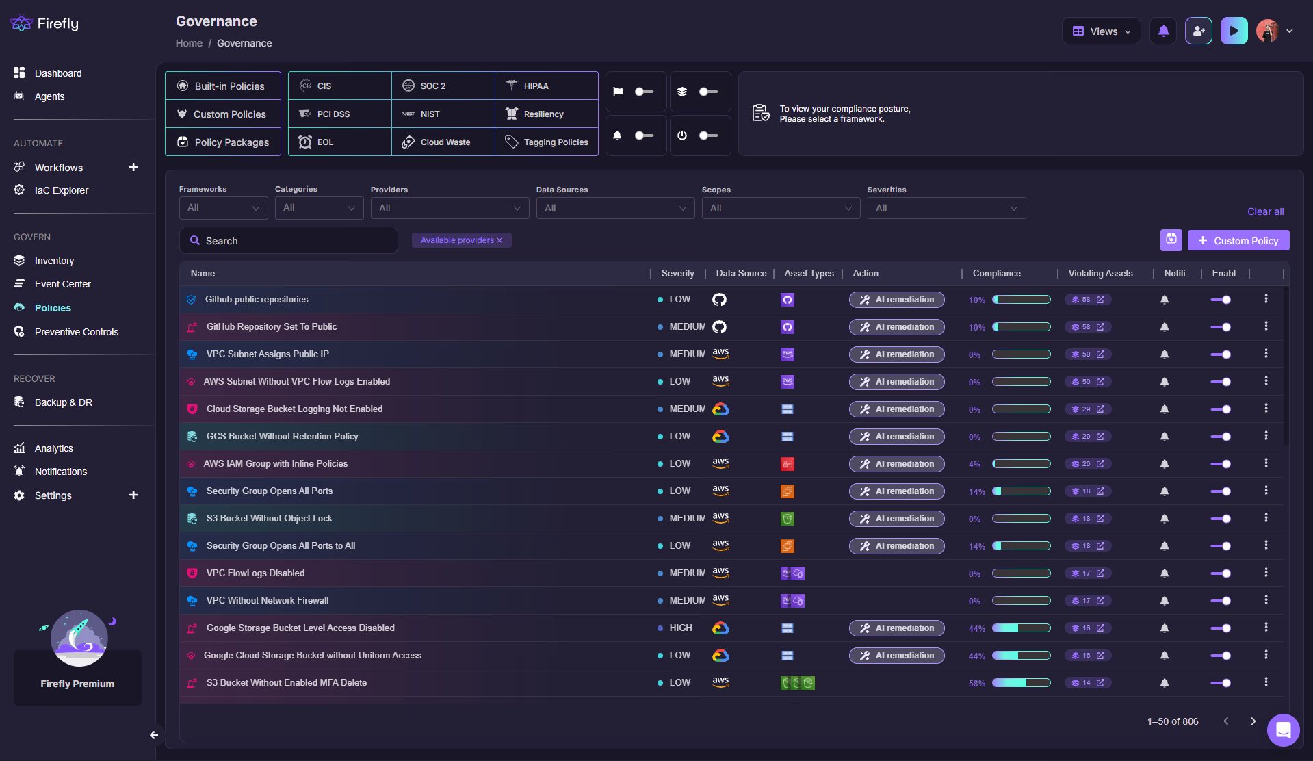
Task: Open the user avatar menu
Action: (x=1275, y=31)
